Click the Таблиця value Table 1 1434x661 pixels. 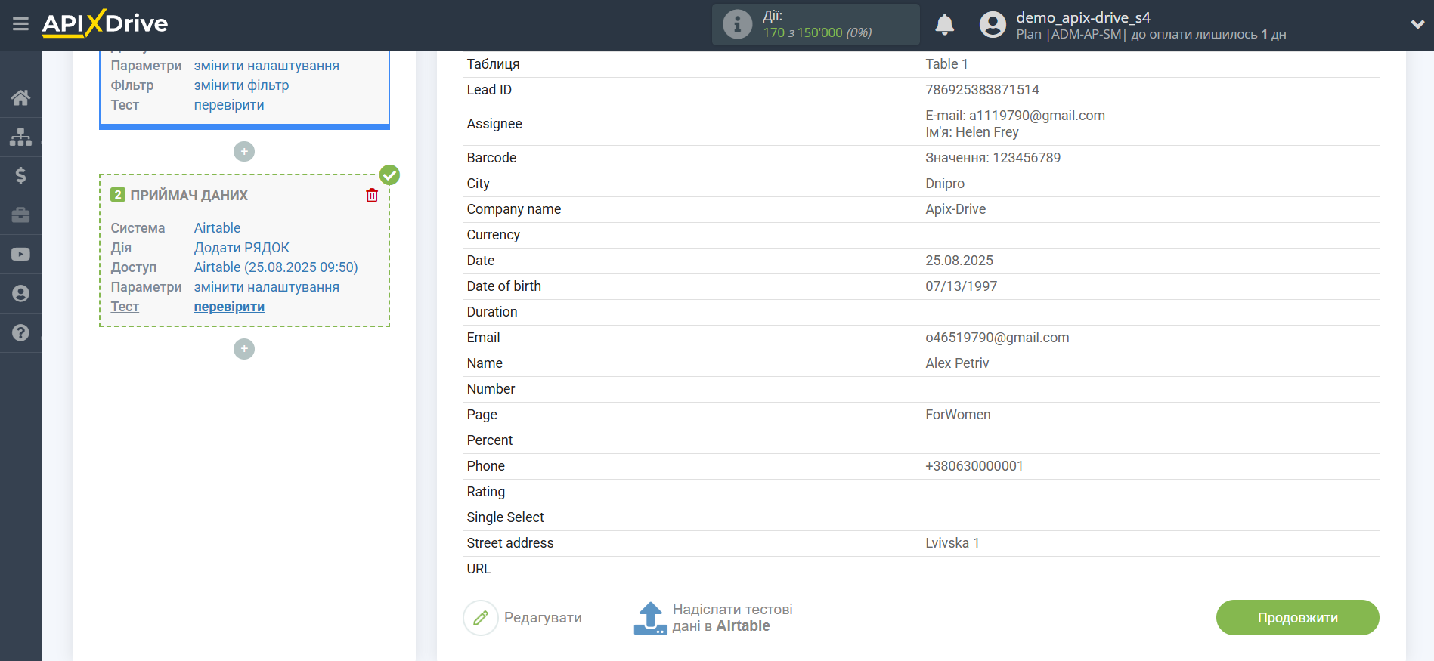coord(946,64)
